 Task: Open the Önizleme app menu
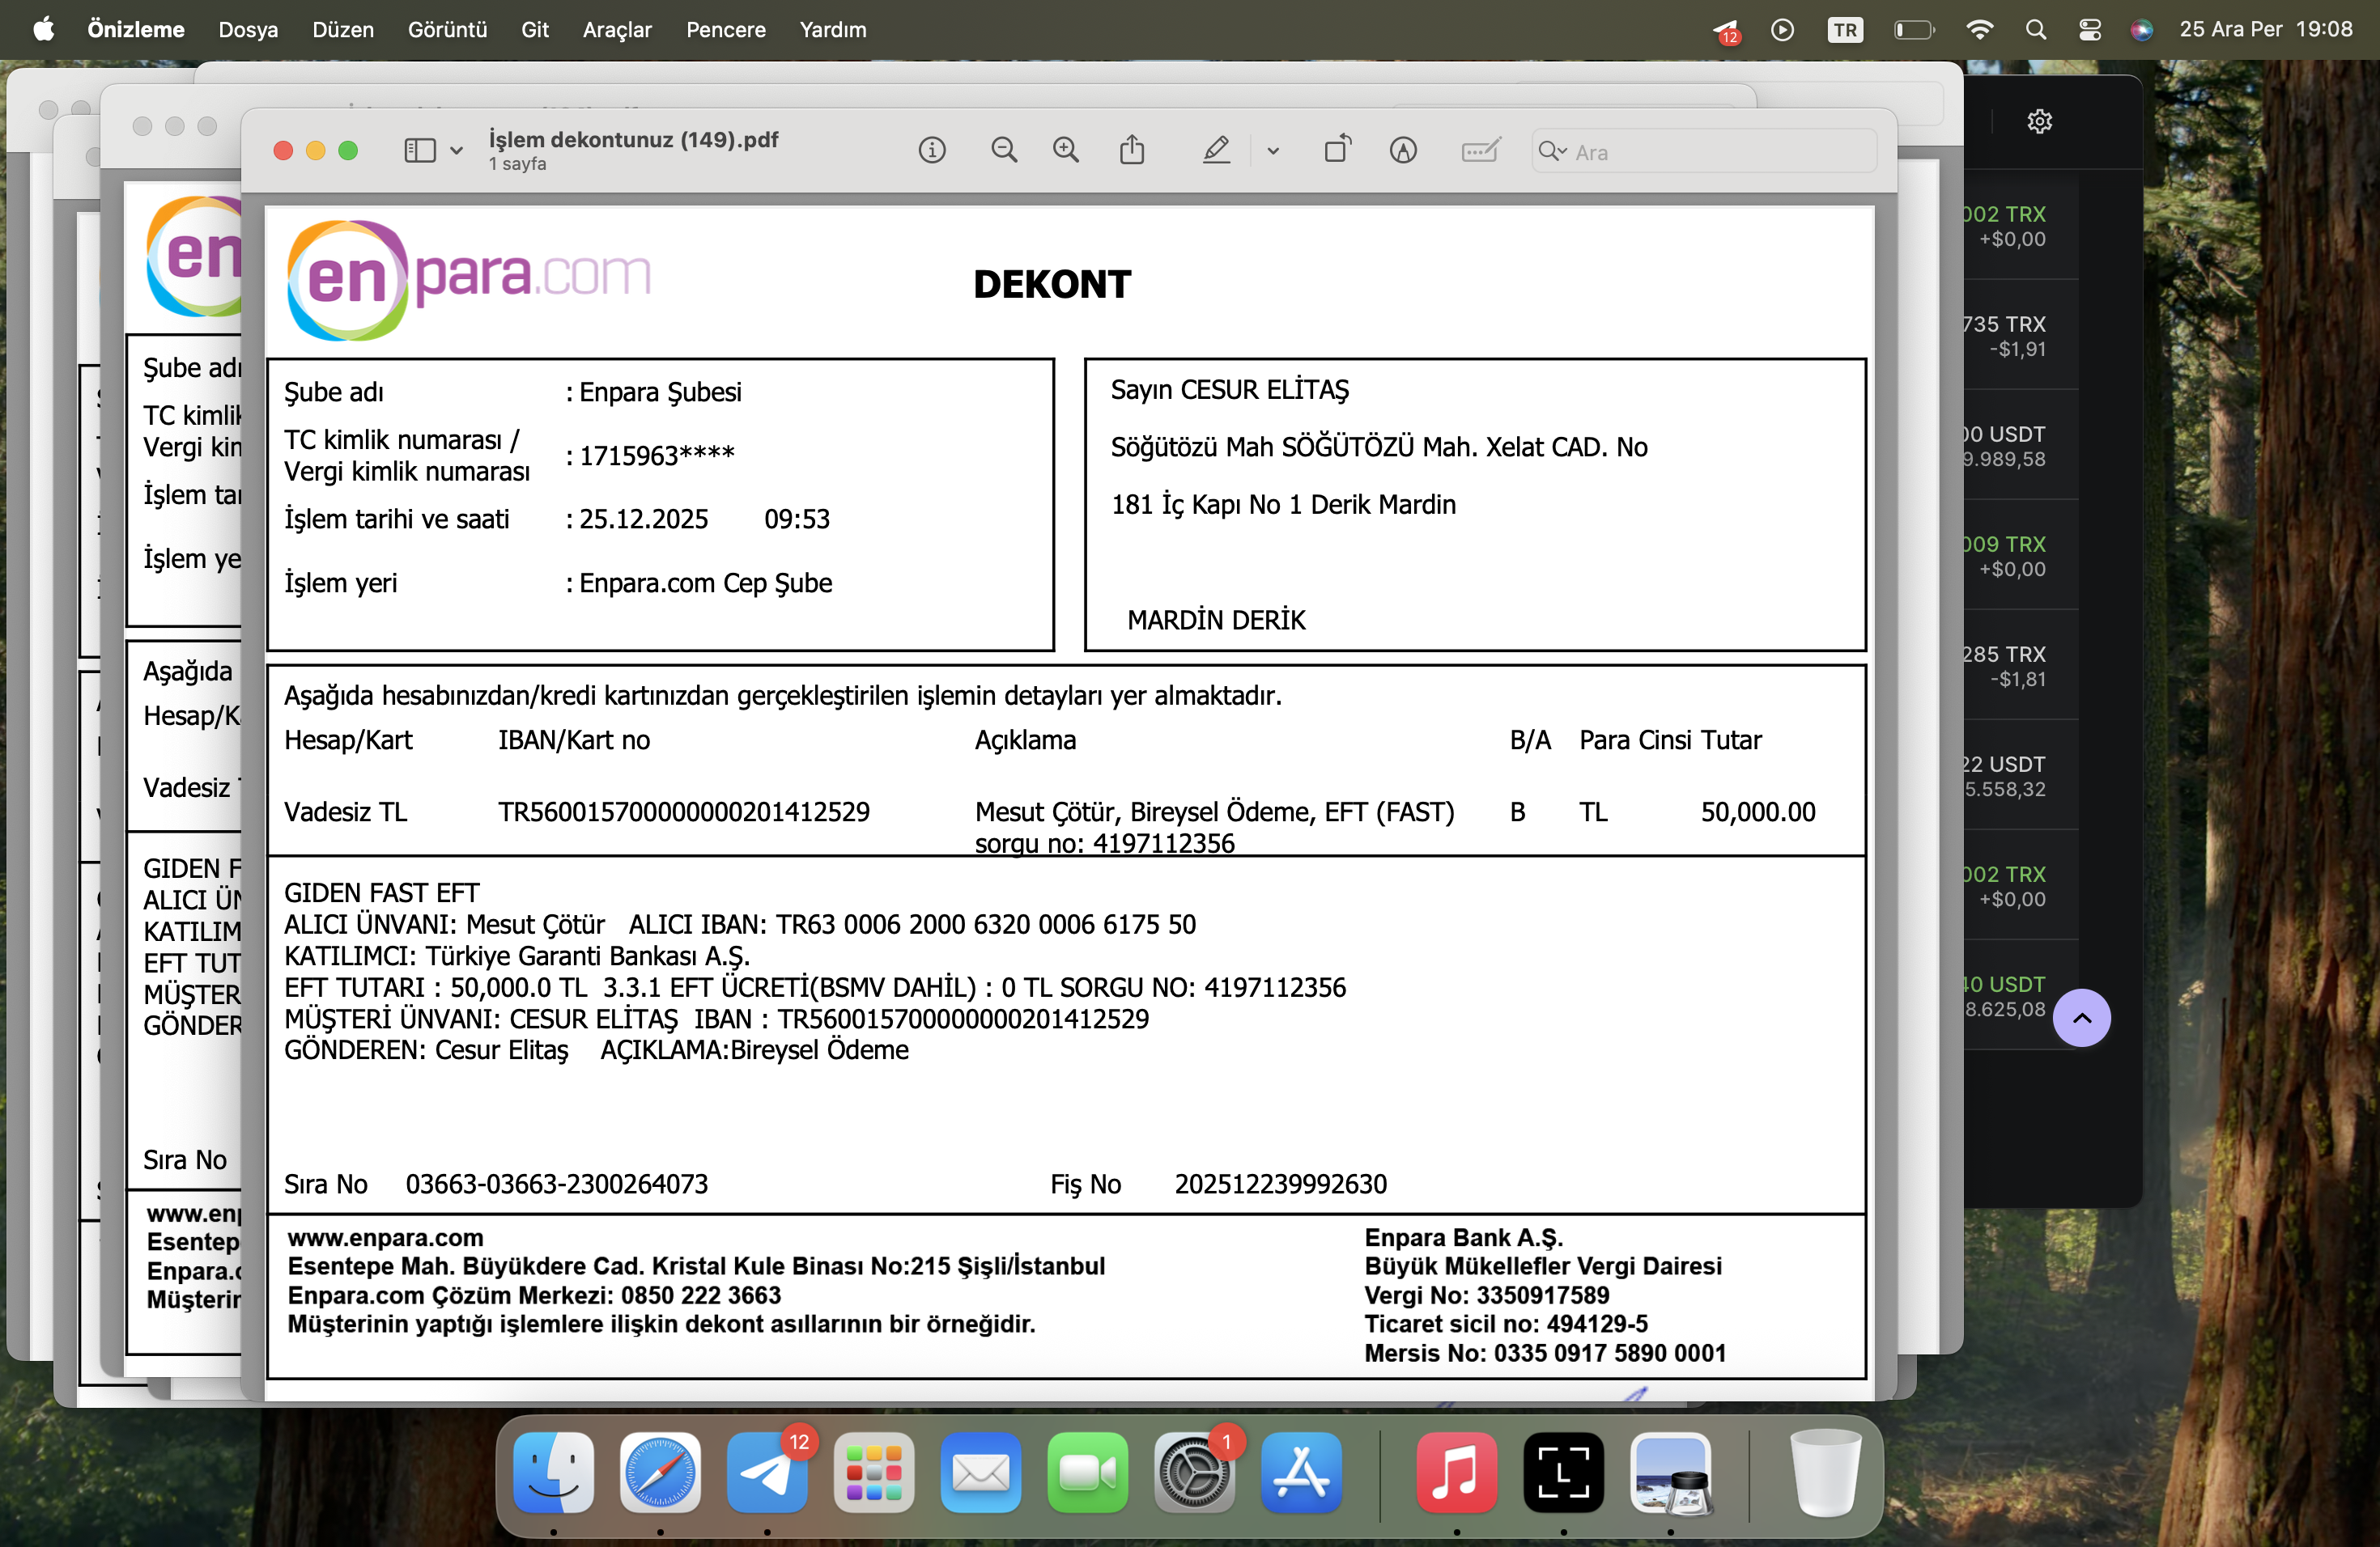click(x=136, y=29)
